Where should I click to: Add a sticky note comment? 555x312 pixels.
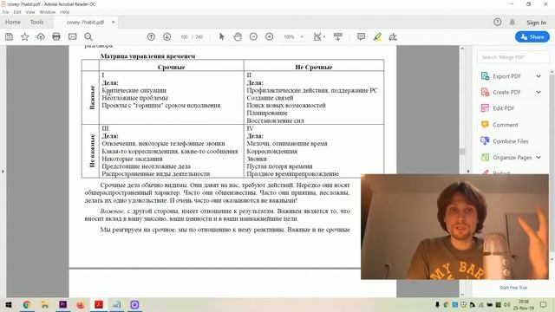[x=361, y=36]
